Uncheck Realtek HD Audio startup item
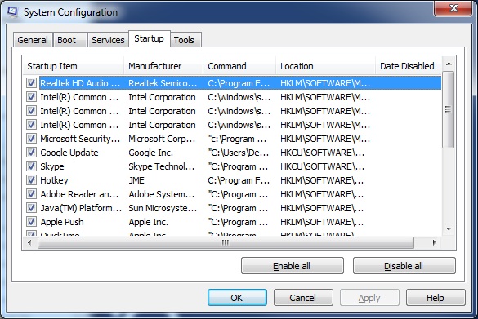The width and height of the screenshot is (478, 319). point(31,82)
